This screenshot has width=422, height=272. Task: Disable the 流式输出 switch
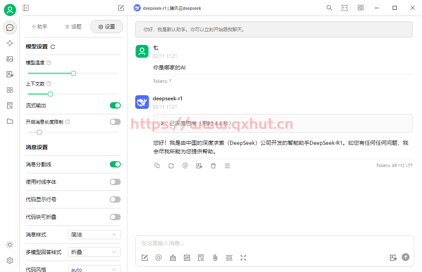(115, 105)
